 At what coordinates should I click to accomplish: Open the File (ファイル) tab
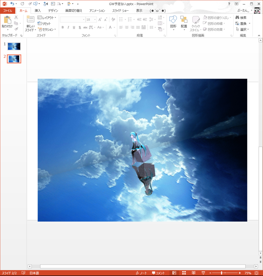point(8,11)
